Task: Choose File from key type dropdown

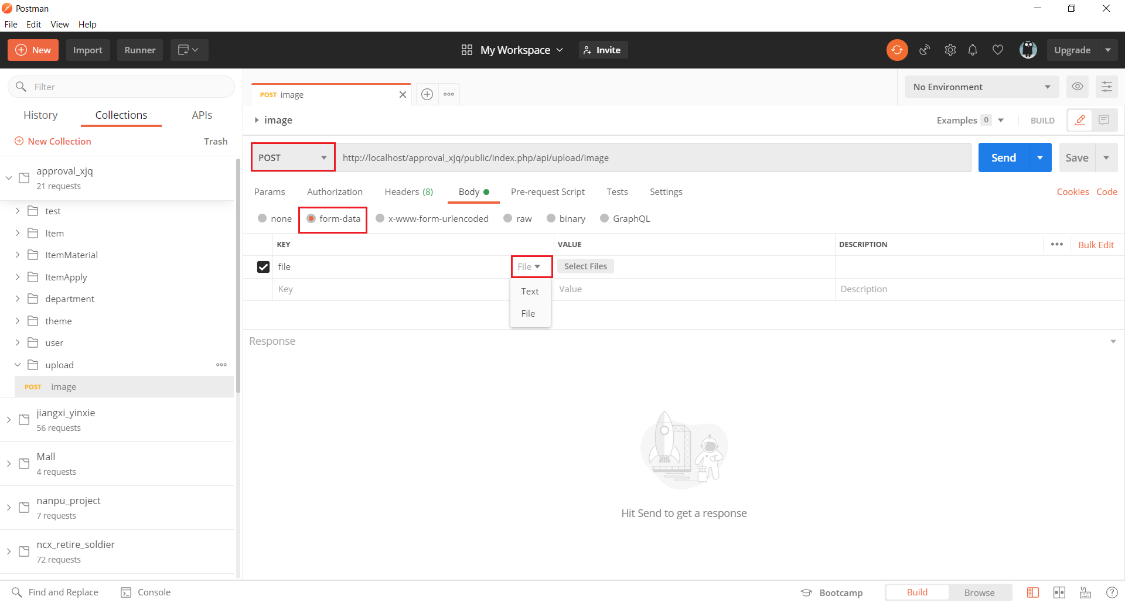Action: coord(530,313)
